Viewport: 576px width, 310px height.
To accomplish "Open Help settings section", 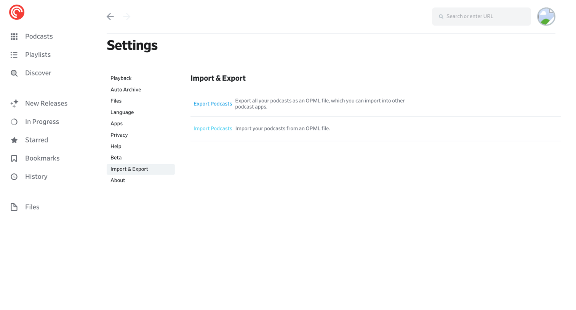I will pyautogui.click(x=141, y=146).
